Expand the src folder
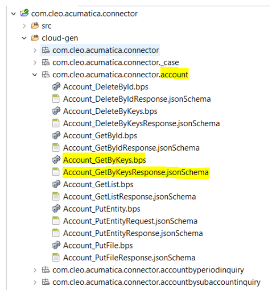The width and height of the screenshot is (270, 296). tap(24, 26)
